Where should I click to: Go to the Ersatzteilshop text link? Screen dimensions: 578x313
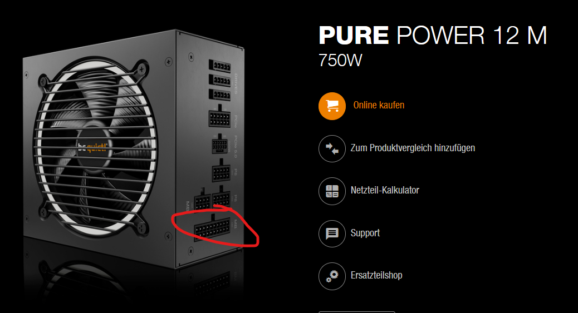point(376,275)
